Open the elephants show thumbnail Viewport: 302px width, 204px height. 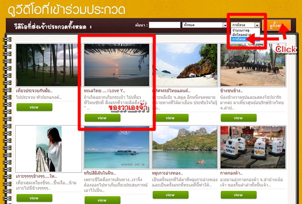[x=253, y=65]
